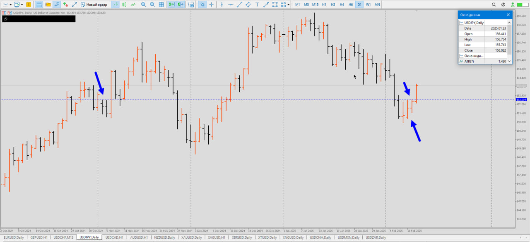Click the Новый ордер button
The image size is (530, 242).
click(x=94, y=5)
